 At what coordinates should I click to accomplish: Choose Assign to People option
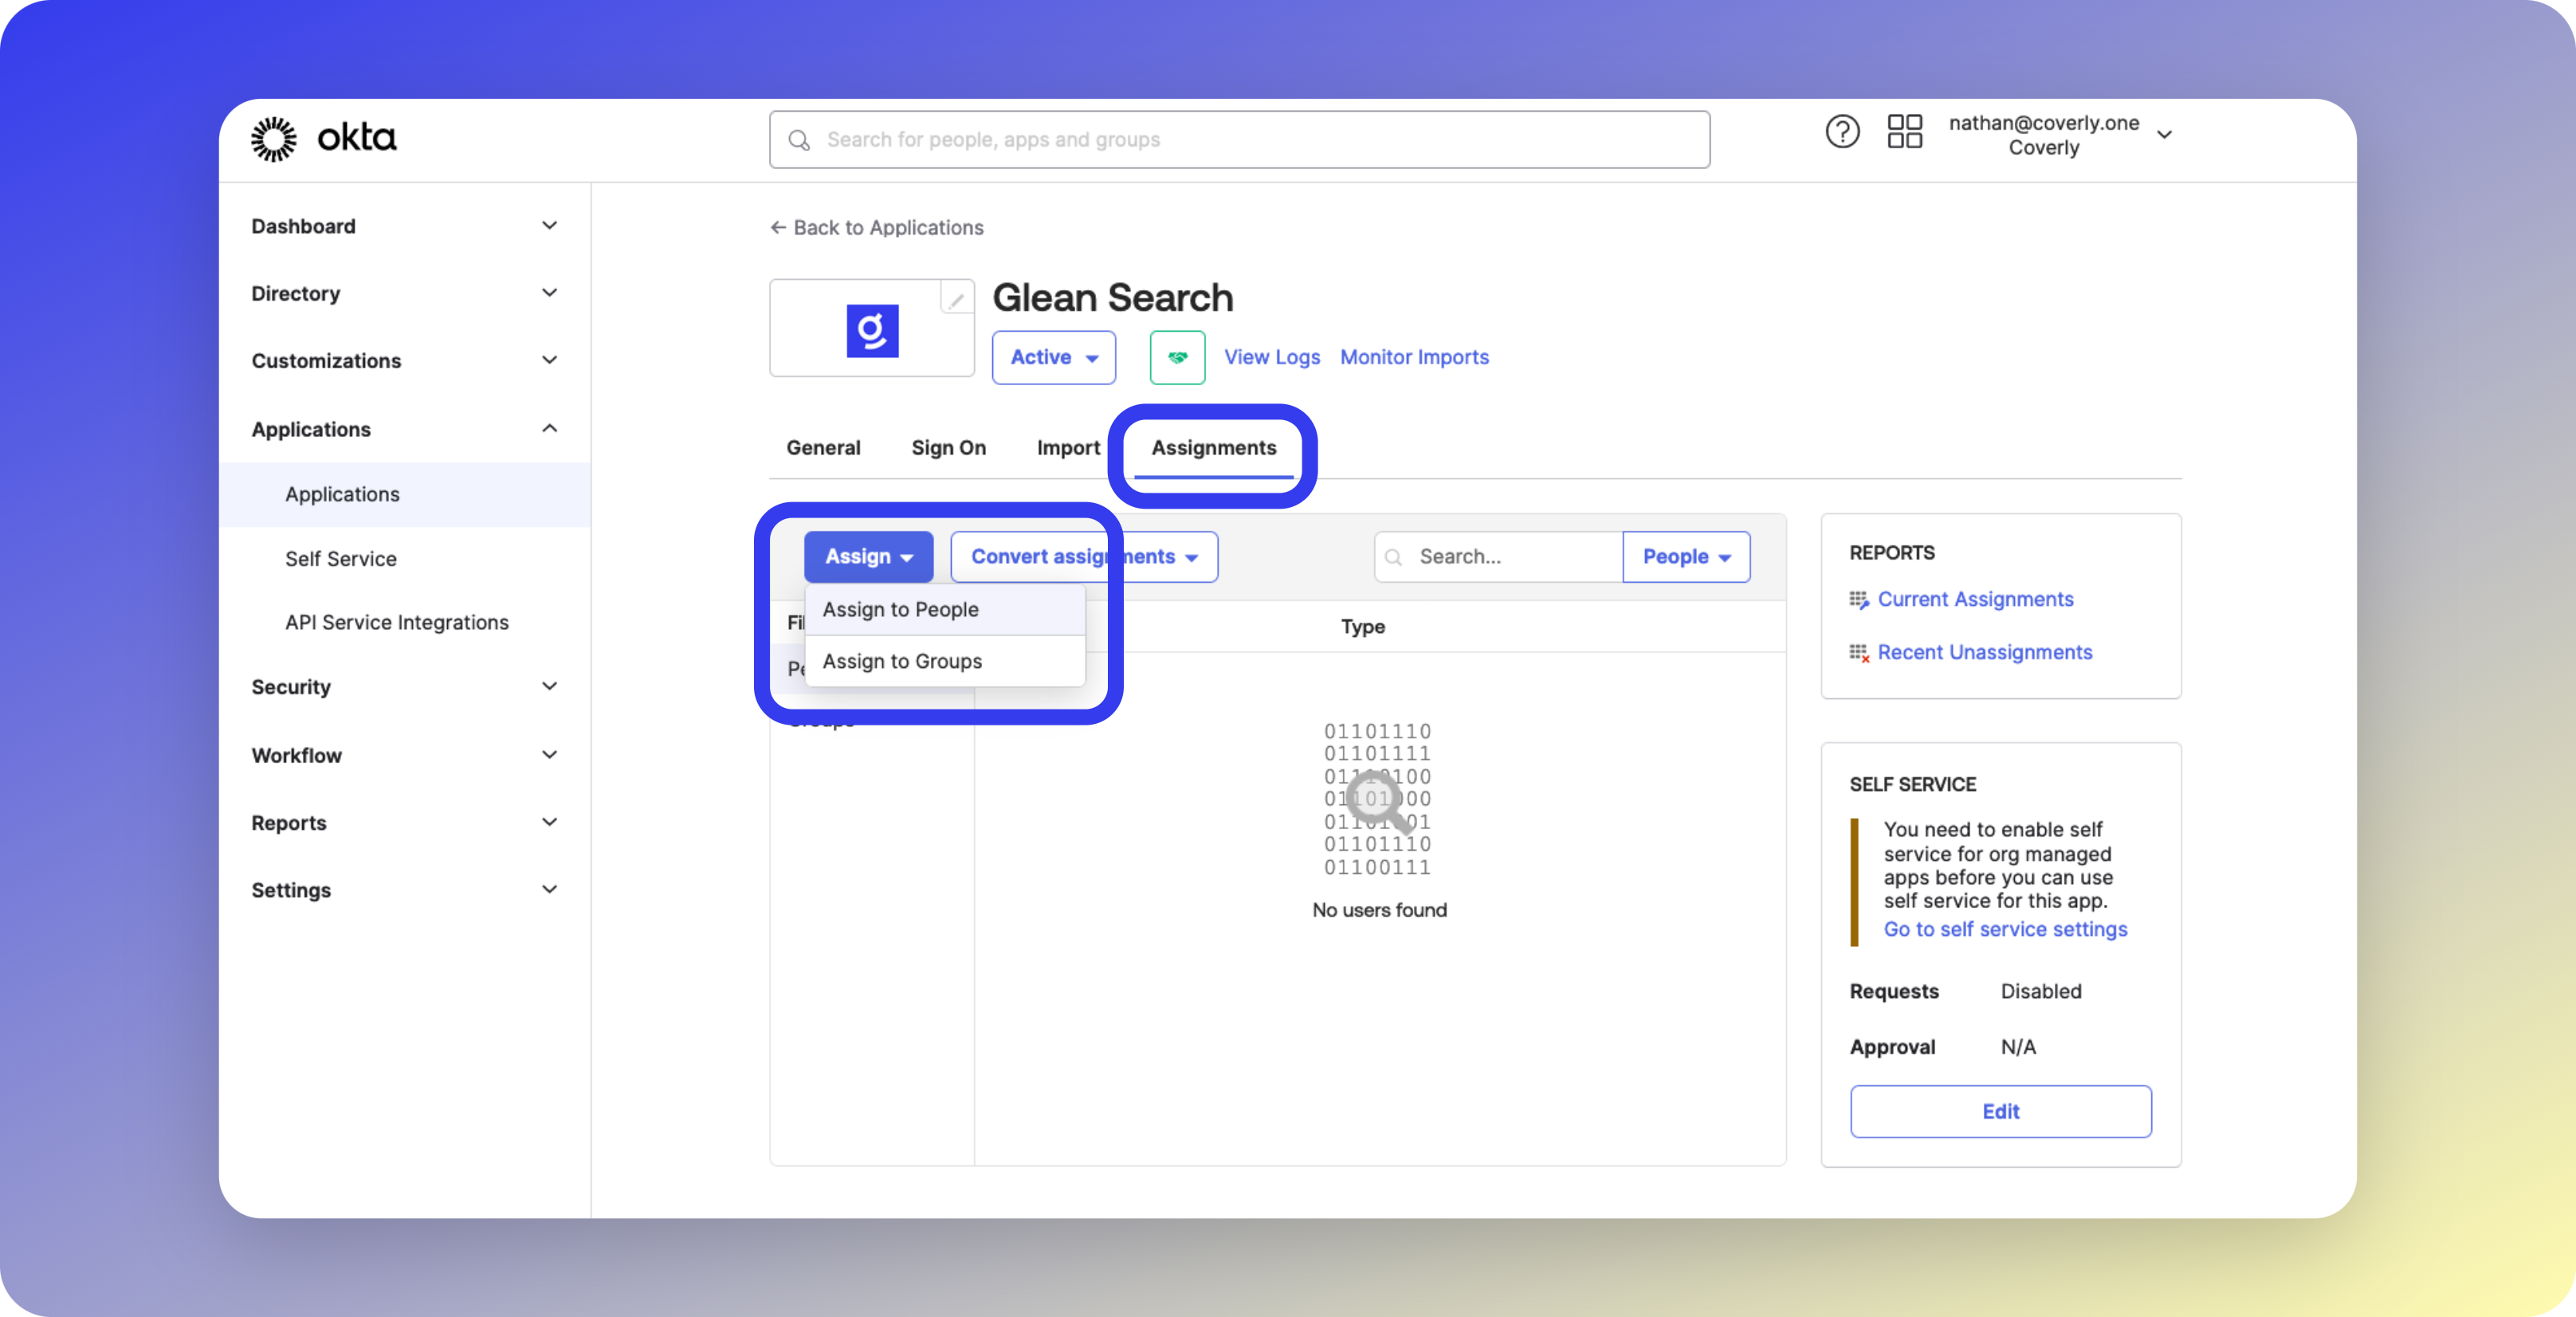tap(900, 610)
